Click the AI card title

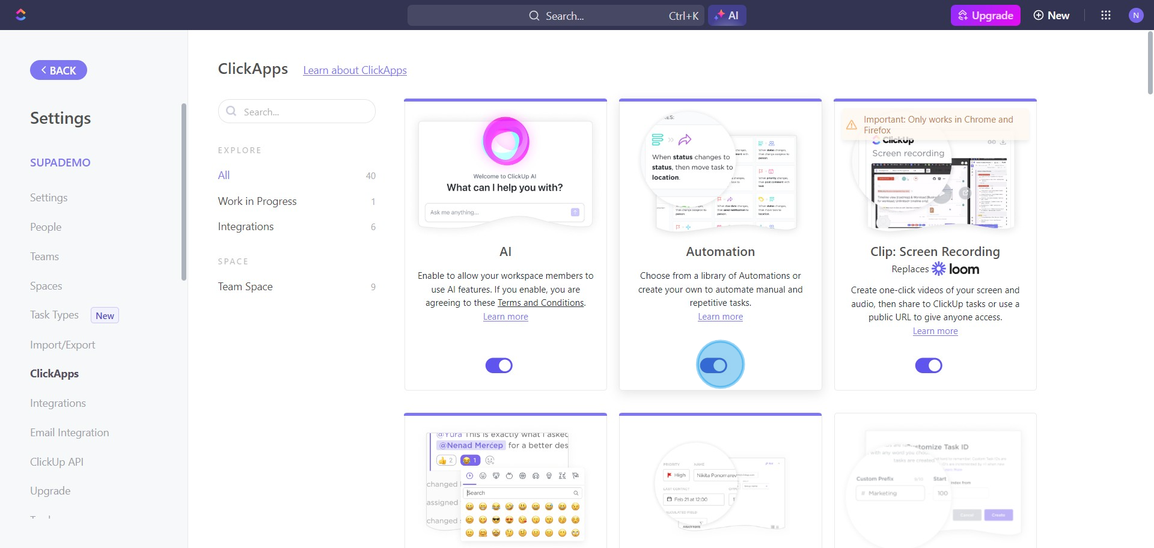pyautogui.click(x=505, y=252)
